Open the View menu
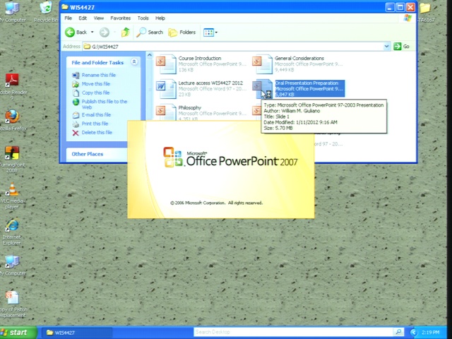 coord(99,18)
